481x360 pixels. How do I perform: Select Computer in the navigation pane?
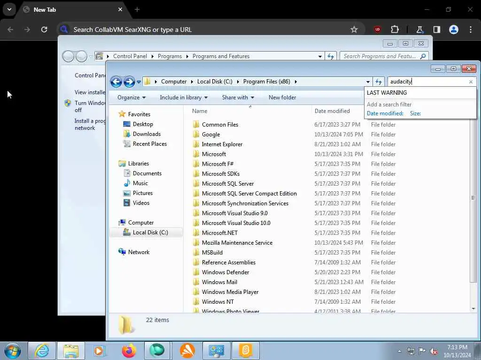coord(141,223)
